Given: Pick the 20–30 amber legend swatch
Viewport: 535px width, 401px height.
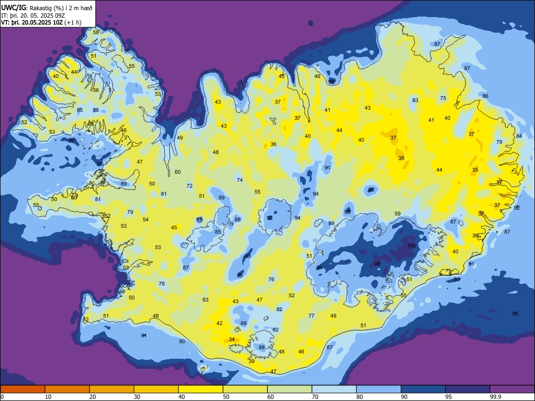Looking at the screenshot, I should click(112, 389).
